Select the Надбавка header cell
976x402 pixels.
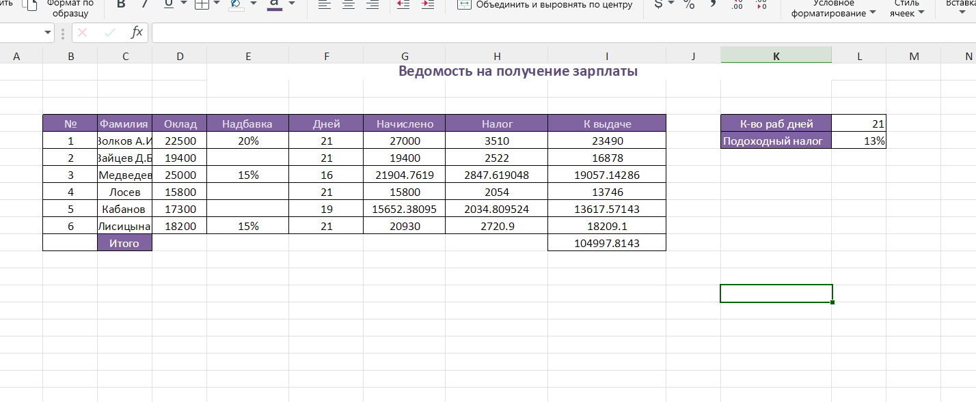[x=247, y=124]
